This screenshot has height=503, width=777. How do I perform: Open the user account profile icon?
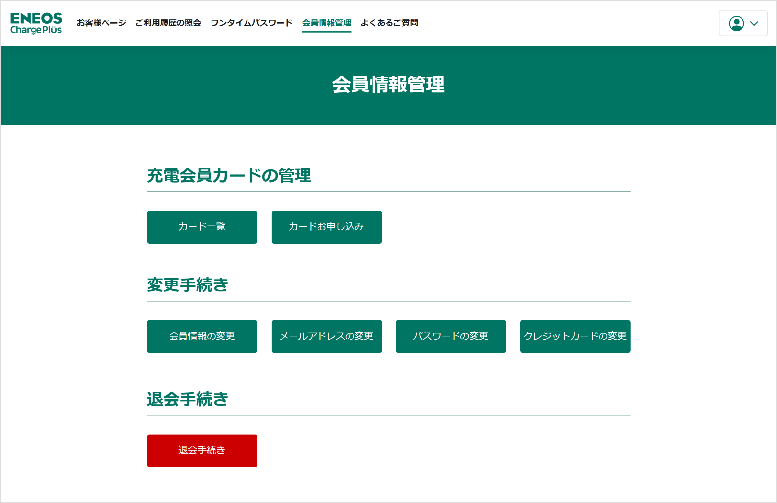[x=736, y=23]
